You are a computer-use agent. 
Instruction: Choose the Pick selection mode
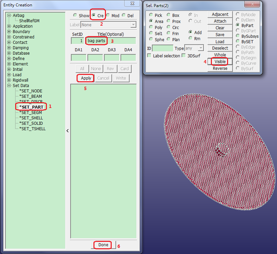[151, 15]
